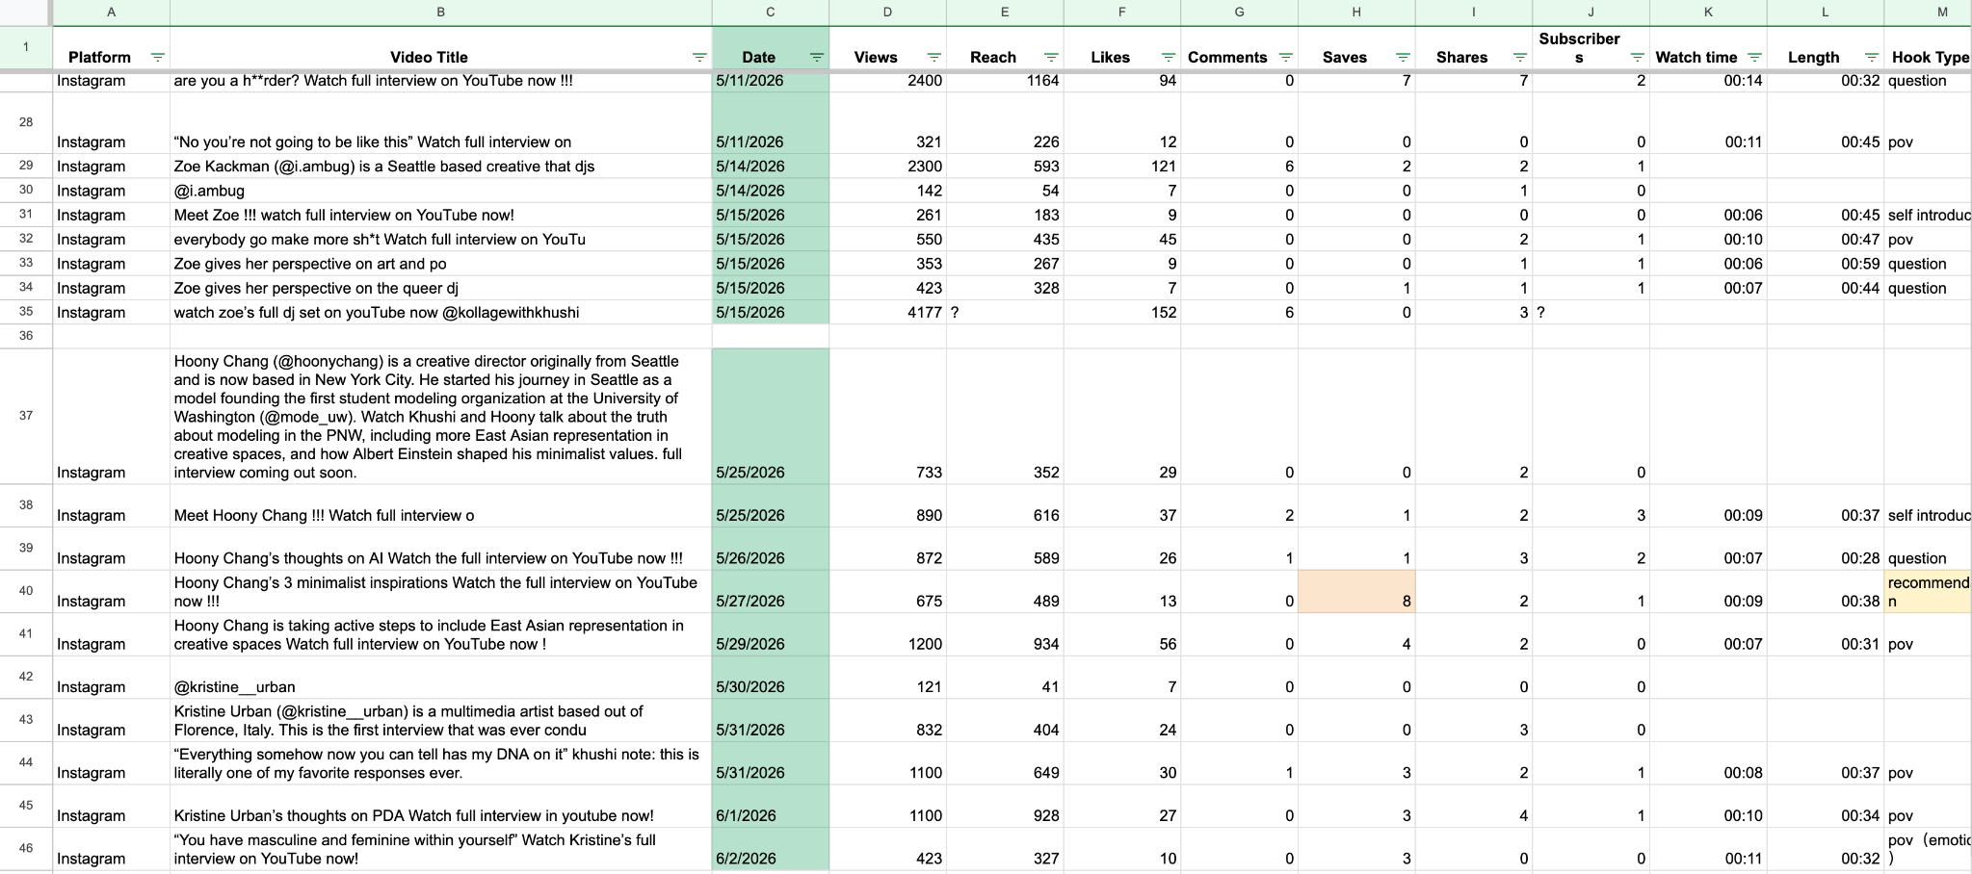Screen dimensions: 1972x874
Task: Select the Hoony Chang long description cell
Action: 440,416
